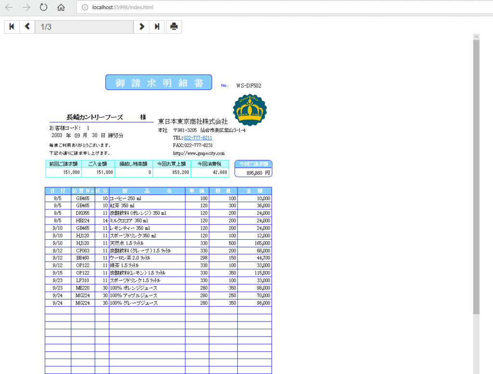Click the scrollbar up arrow
The height and width of the screenshot is (374, 493).
[476, 37]
